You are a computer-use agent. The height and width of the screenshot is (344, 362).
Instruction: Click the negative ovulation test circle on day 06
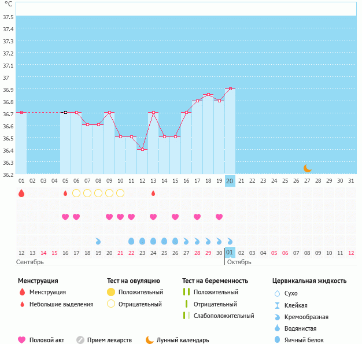click(x=76, y=193)
